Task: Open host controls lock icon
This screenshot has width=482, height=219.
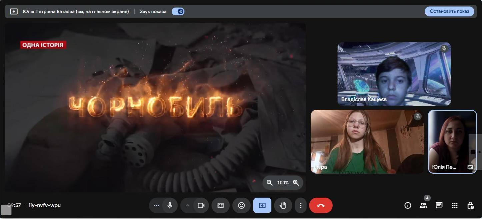Action: point(470,205)
